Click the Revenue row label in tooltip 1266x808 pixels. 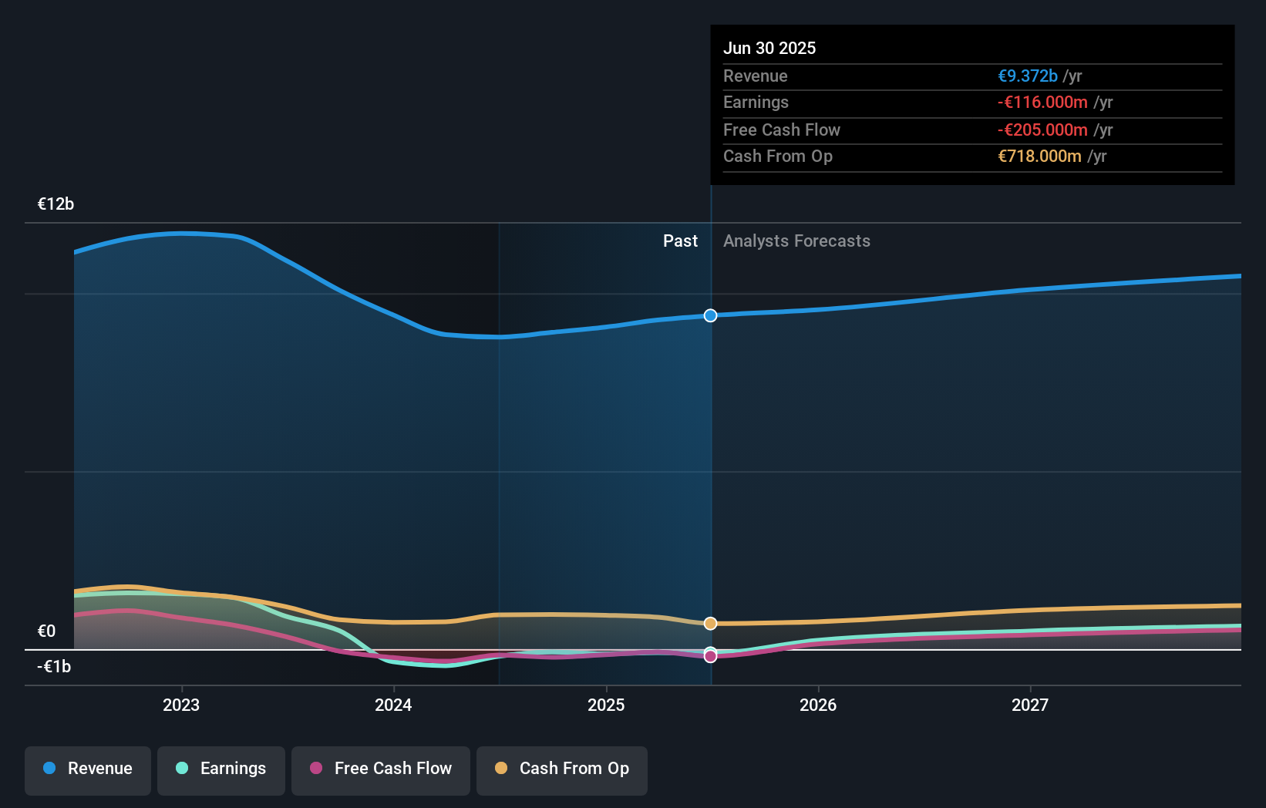[756, 76]
